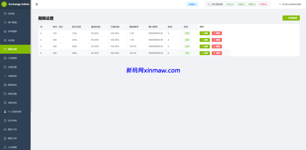The height and width of the screenshot is (150, 306).
Task: Open 公告管理 via its bell icon
Action: tap(5, 147)
